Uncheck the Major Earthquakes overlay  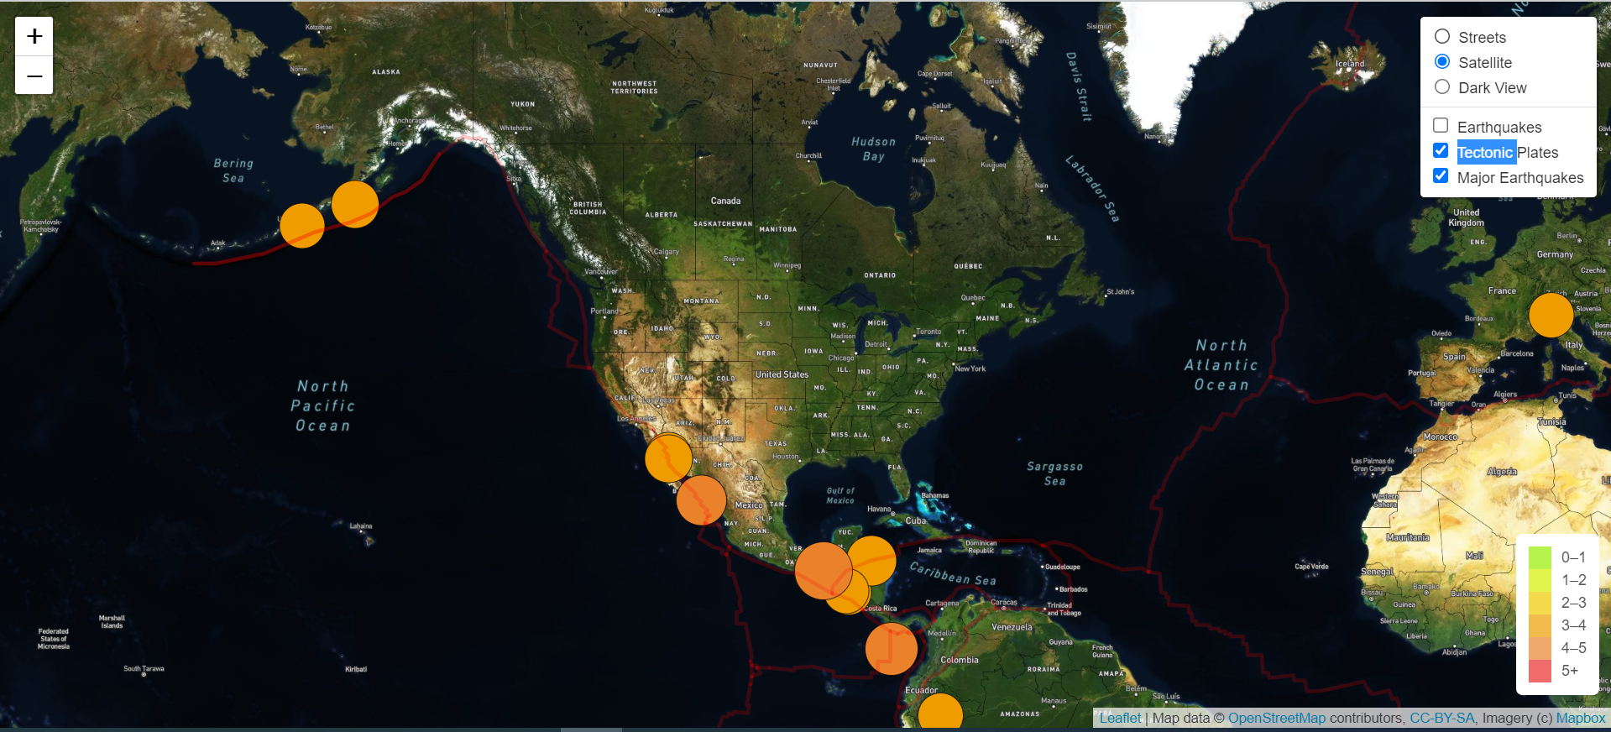tap(1441, 175)
